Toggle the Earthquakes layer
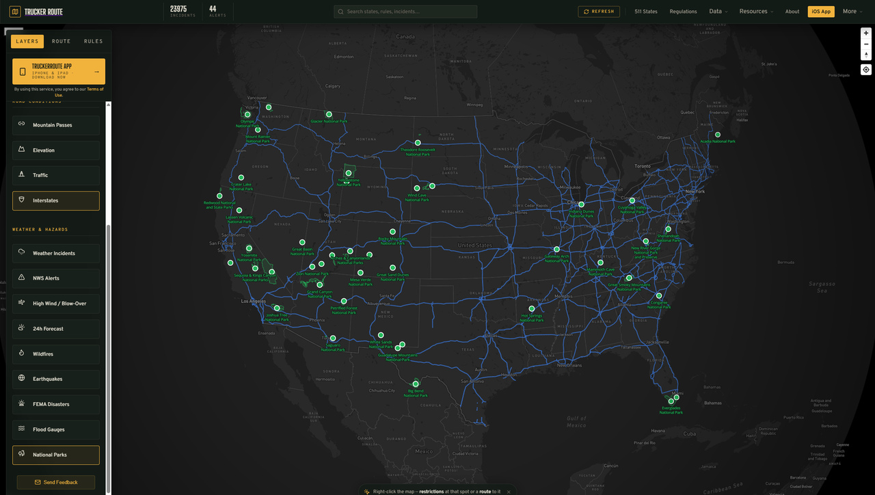 point(56,379)
